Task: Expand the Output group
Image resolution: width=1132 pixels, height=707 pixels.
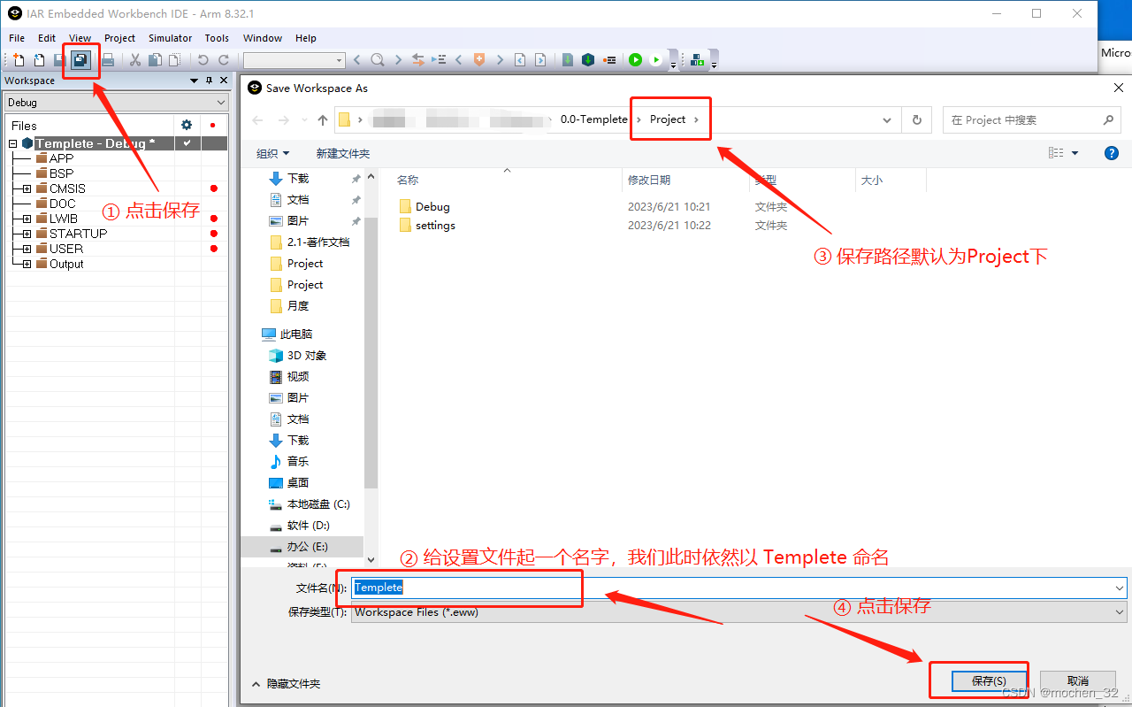Action: pyautogui.click(x=27, y=264)
